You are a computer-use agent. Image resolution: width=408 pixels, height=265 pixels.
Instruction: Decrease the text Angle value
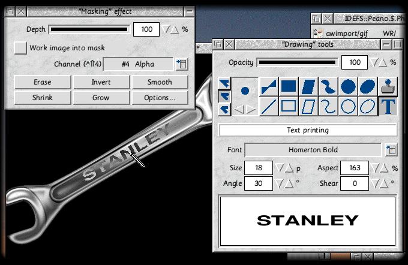click(280, 183)
